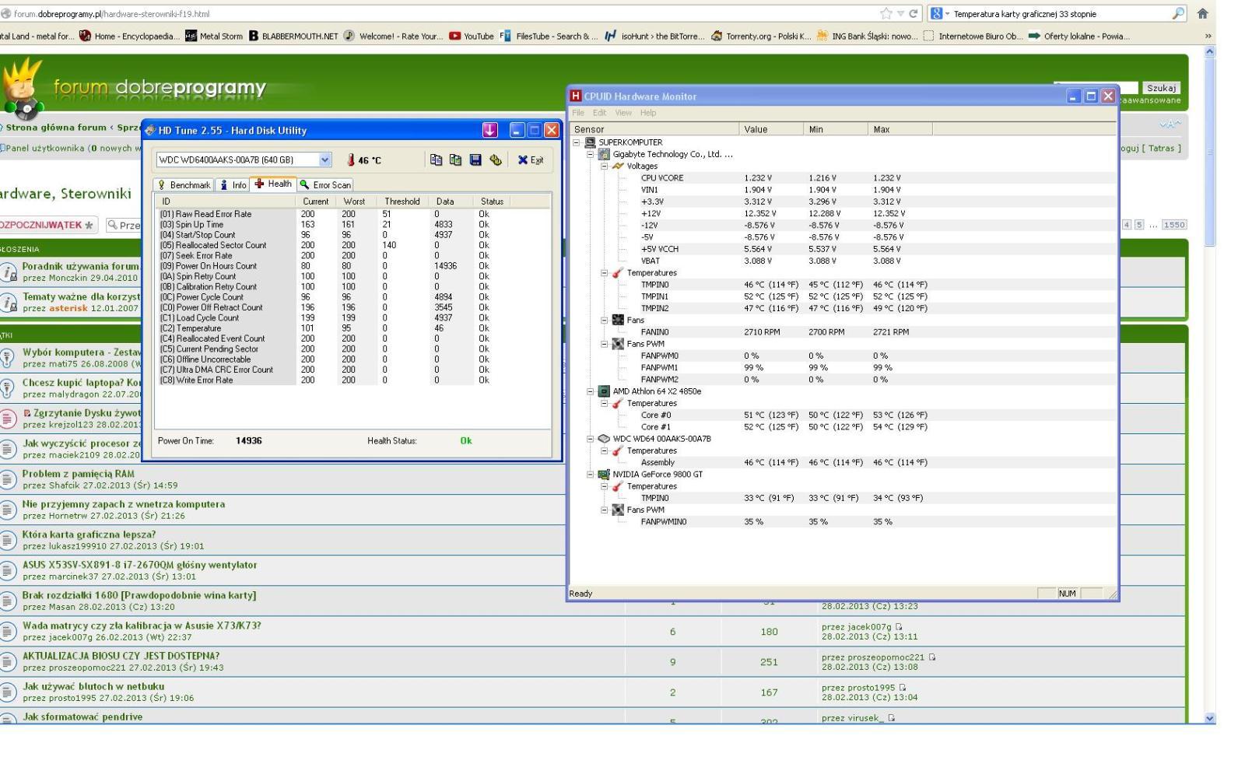Click the browser home icon
1245x778 pixels.
[1202, 13]
